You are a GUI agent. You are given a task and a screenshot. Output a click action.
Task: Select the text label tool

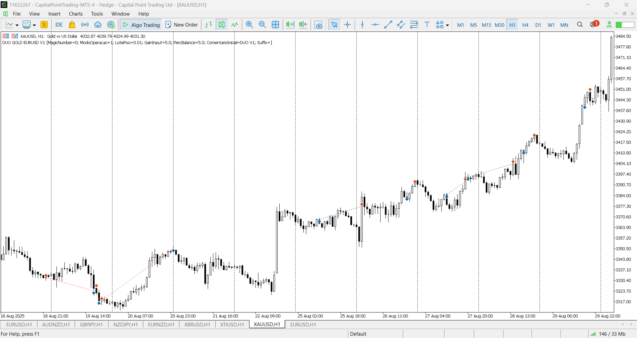(x=427, y=25)
